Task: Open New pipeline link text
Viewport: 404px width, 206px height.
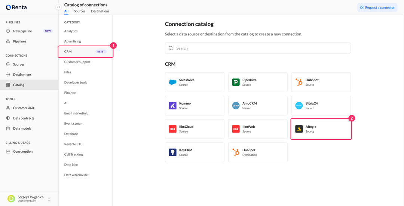Action: [22, 31]
